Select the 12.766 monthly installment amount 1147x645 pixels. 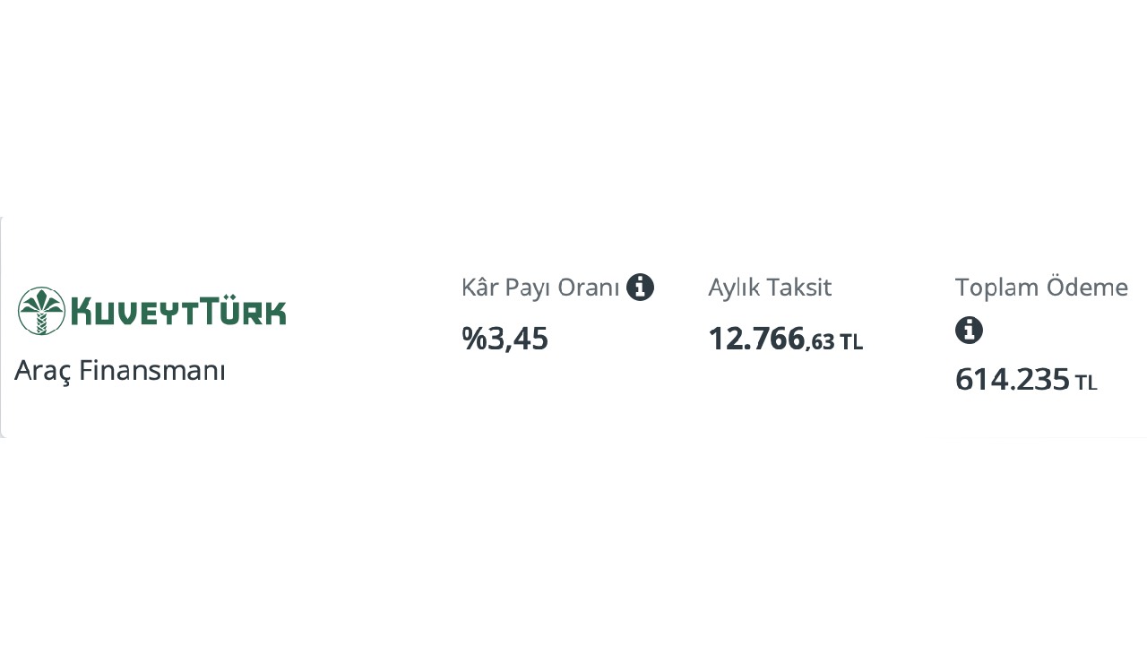[756, 339]
